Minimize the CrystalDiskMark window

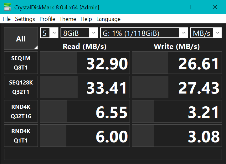[x=171, y=7]
